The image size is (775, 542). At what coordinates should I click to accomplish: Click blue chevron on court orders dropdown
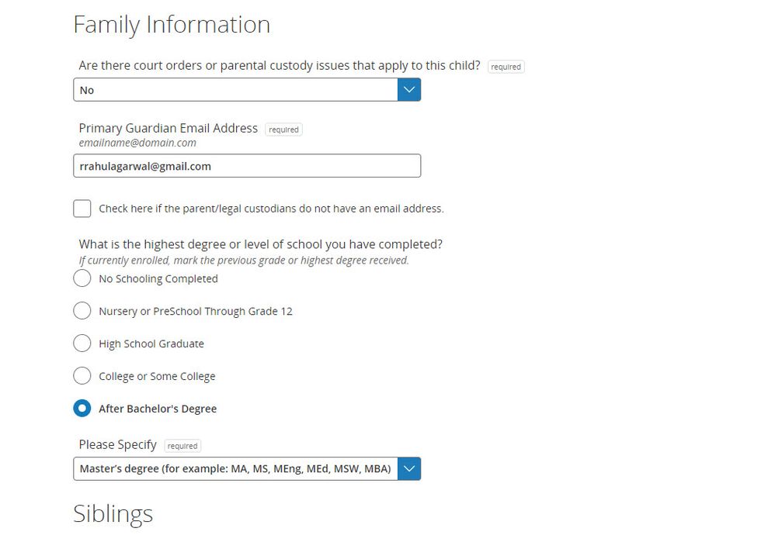(x=409, y=90)
